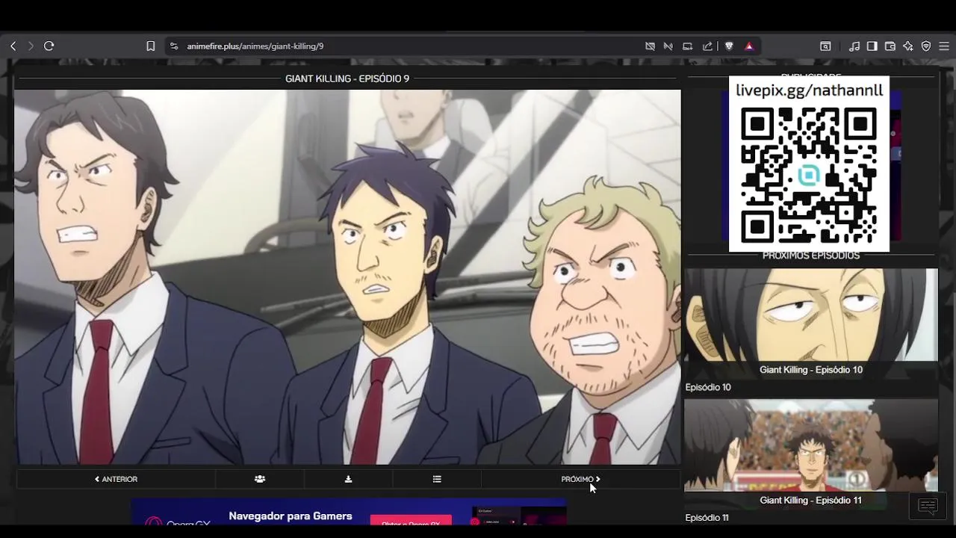This screenshot has width=956, height=538.
Task: Download the episode using the download icon
Action: tap(348, 479)
